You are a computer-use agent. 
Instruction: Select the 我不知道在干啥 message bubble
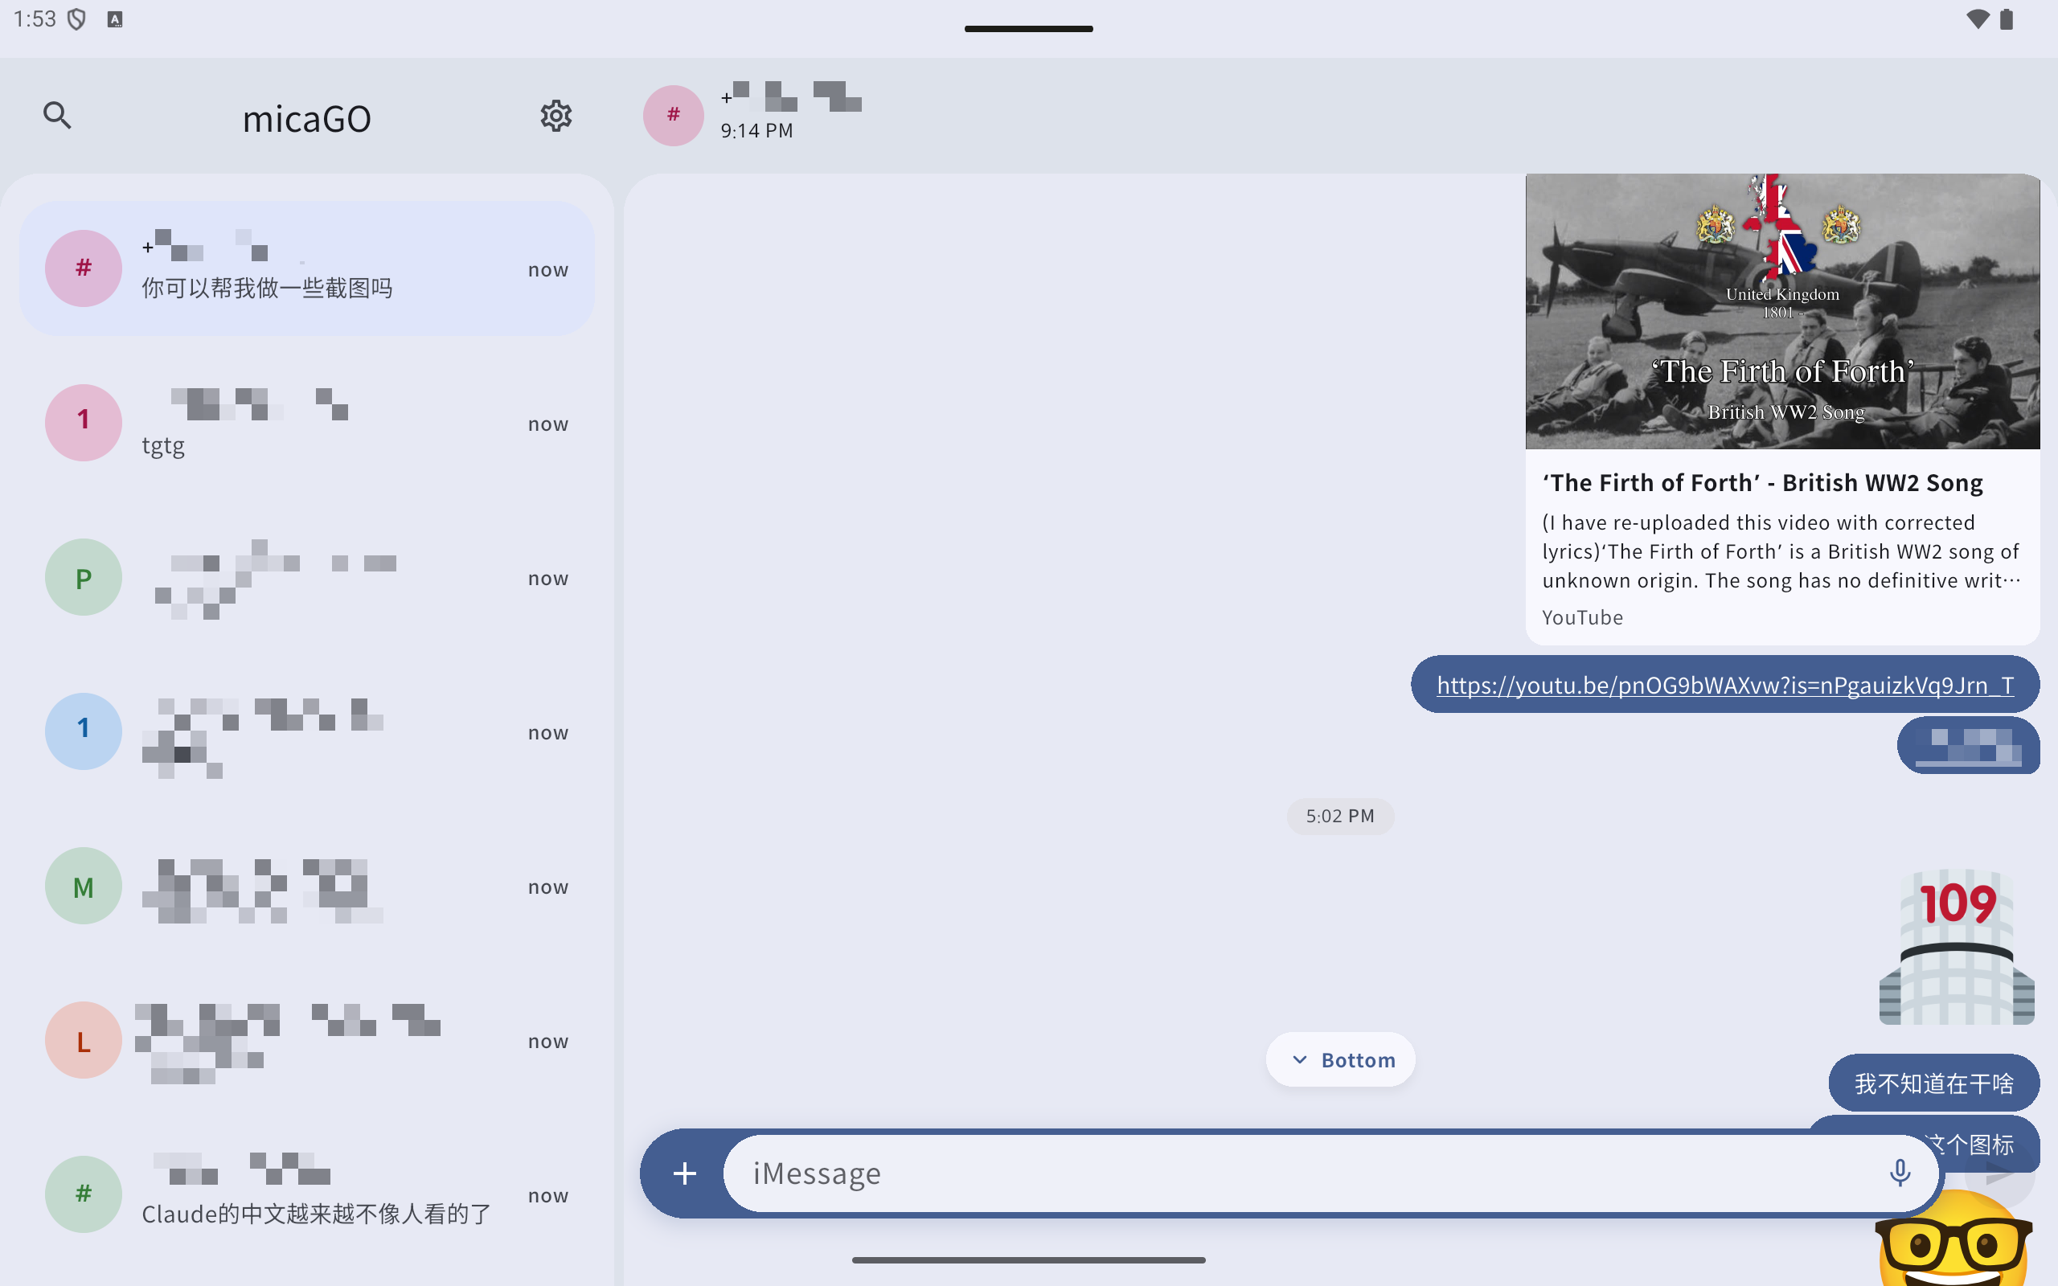pyautogui.click(x=1934, y=1083)
